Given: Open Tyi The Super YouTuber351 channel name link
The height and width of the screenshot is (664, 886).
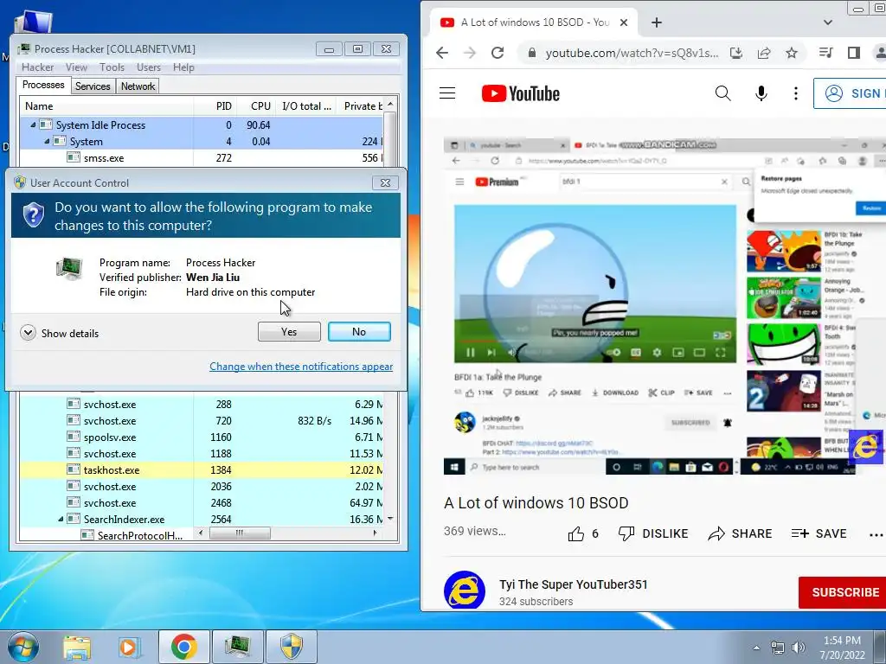Looking at the screenshot, I should pyautogui.click(x=573, y=584).
